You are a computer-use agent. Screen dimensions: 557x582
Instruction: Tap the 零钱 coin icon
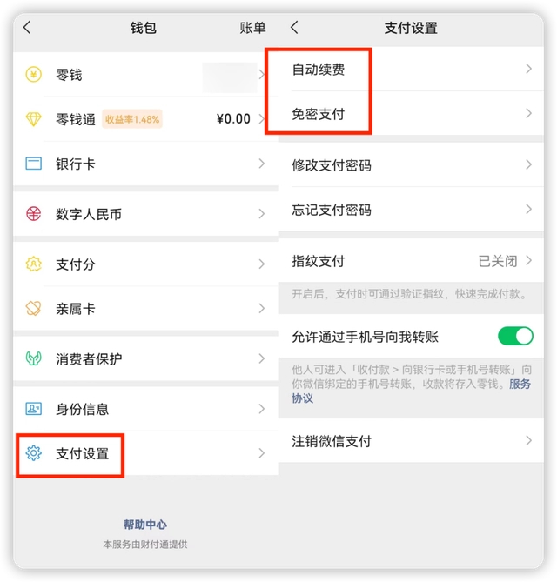(x=34, y=75)
